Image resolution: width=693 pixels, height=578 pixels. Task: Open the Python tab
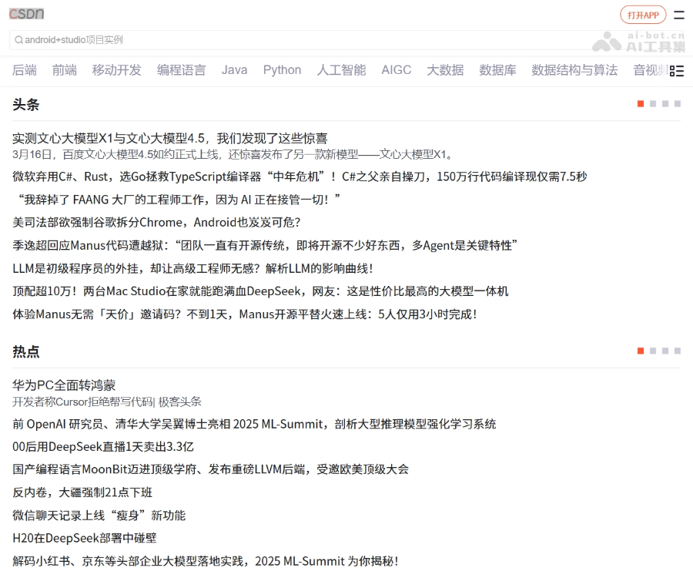pyautogui.click(x=282, y=70)
